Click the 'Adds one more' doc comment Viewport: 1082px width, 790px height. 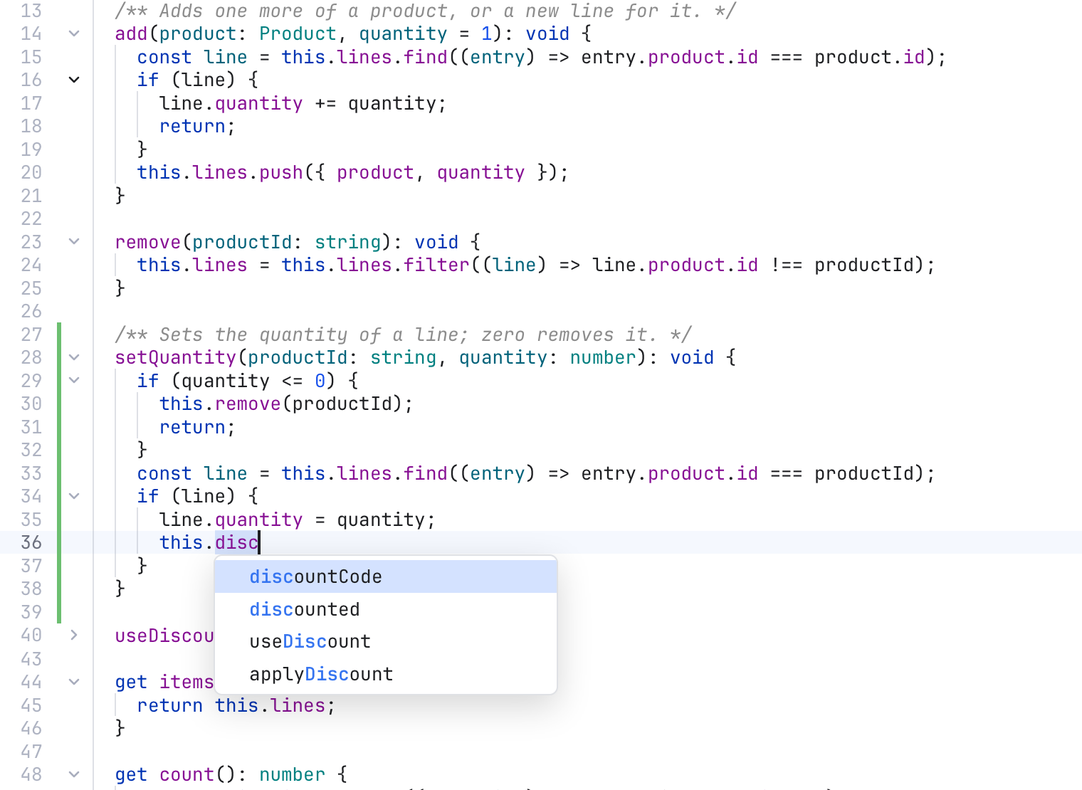click(x=426, y=11)
